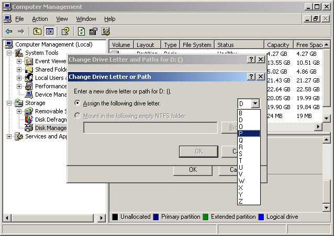Toggle the Show/Hide Console Tree icon
Viewport: 334px width, 236px height.
pyautogui.click(x=50, y=32)
